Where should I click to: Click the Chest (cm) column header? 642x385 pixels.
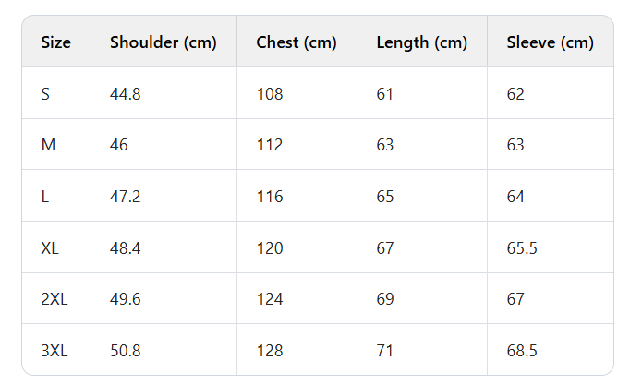297,42
